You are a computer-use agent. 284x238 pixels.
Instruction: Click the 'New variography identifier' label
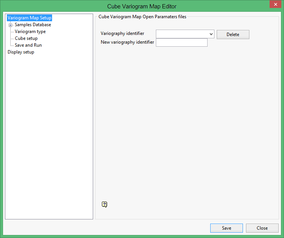(x=127, y=42)
